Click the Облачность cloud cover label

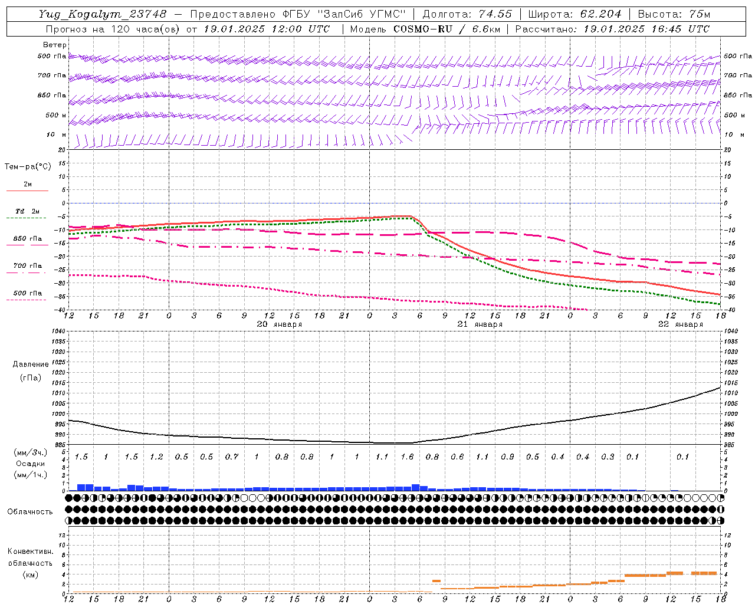tap(30, 511)
